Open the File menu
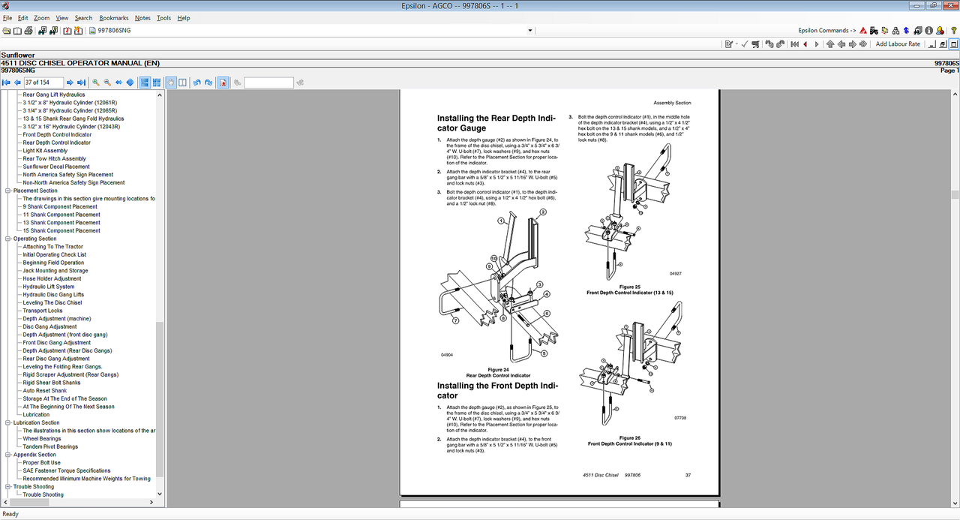960x520 pixels. tap(7, 18)
